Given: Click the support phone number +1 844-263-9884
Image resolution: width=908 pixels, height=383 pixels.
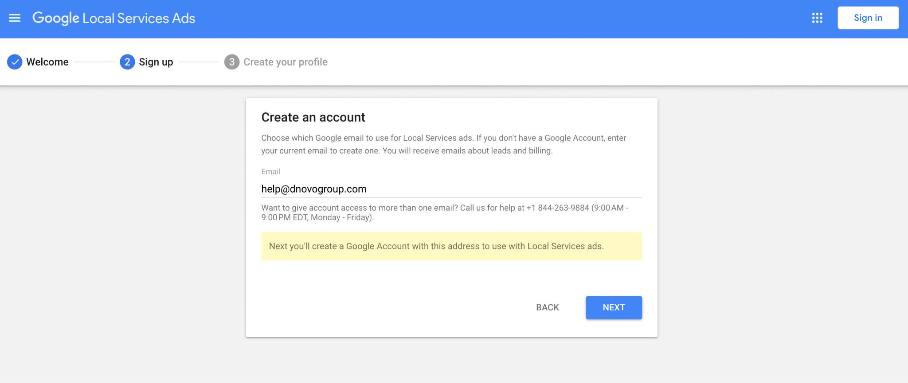Looking at the screenshot, I should 557,208.
